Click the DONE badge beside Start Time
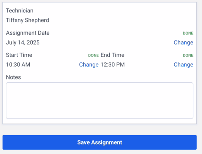Image resolution: width=202 pixels, height=154 pixels. [x=94, y=55]
